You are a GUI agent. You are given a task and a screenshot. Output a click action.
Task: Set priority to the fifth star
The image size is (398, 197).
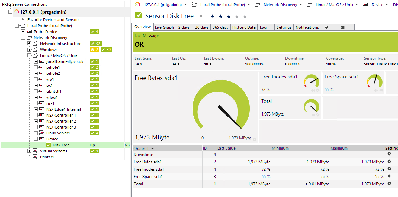[x=245, y=17]
